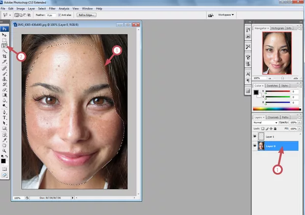Select the Brush tool

pos(4,74)
